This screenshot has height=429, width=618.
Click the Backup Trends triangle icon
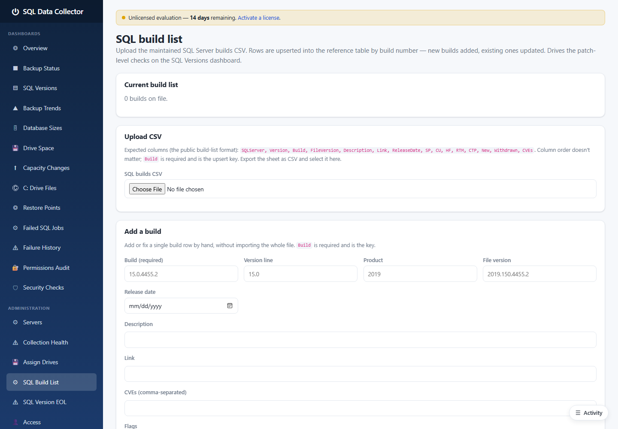[15, 108]
